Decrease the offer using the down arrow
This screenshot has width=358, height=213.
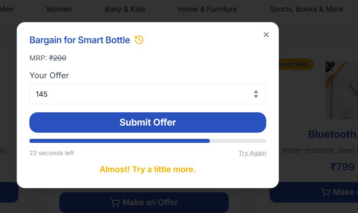coord(256,96)
